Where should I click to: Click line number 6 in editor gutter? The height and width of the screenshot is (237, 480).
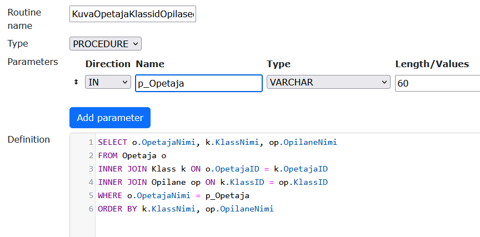(x=91, y=209)
